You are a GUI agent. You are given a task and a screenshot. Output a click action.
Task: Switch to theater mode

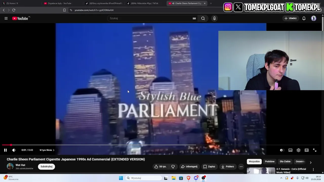pyautogui.click(x=307, y=150)
